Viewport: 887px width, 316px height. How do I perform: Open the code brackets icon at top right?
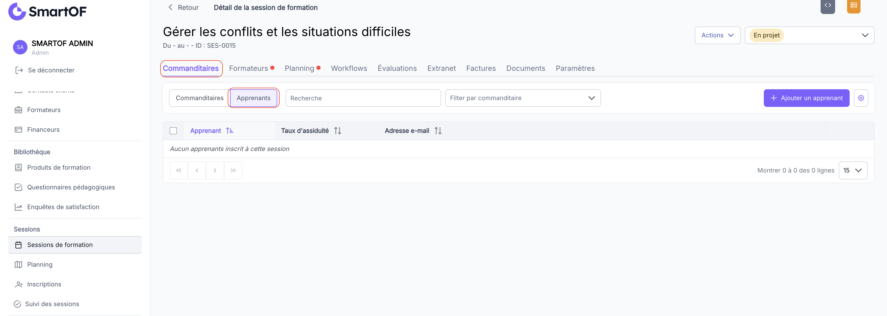(827, 6)
